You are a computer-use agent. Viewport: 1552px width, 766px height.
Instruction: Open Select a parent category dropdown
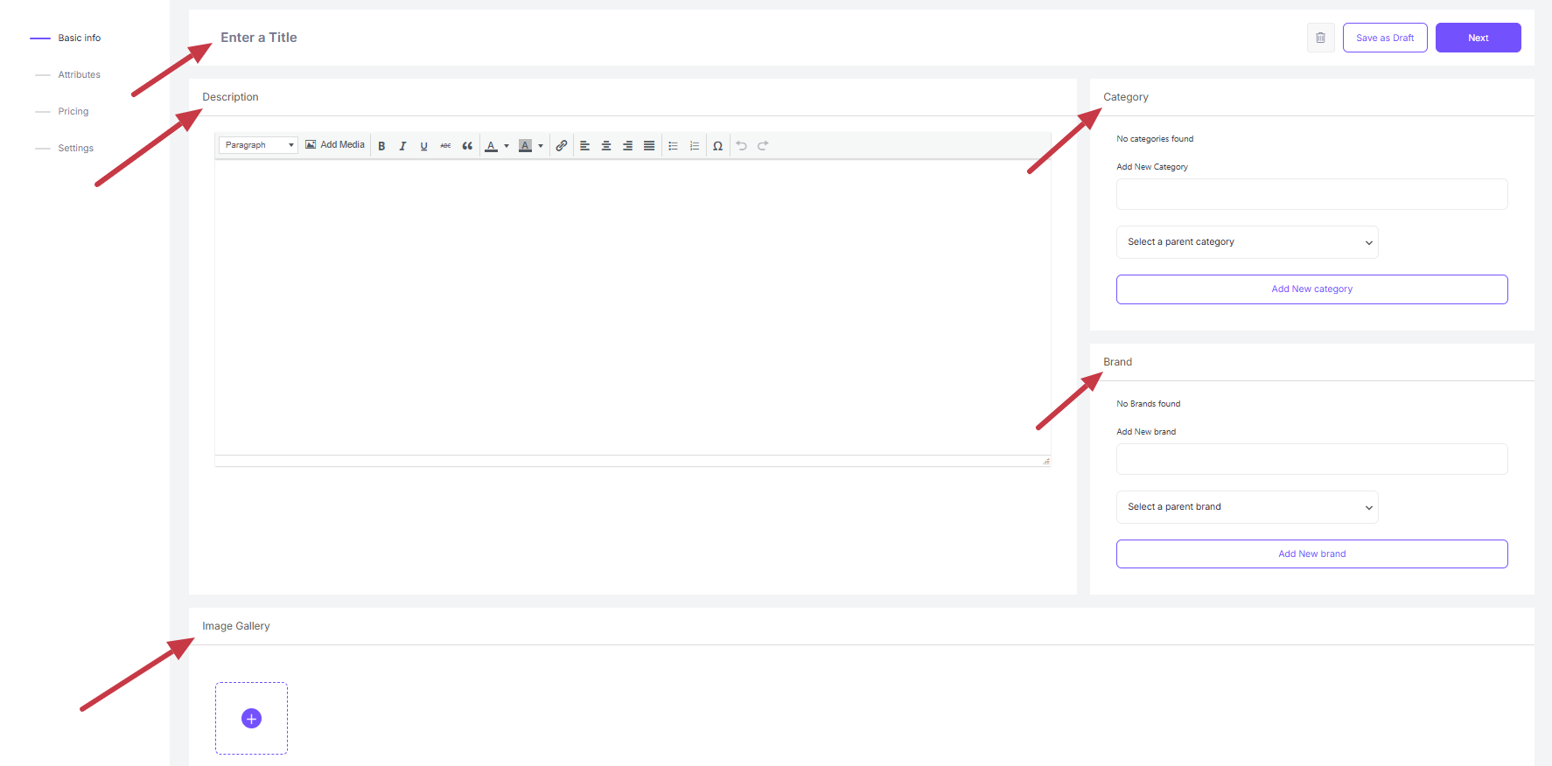coord(1247,242)
